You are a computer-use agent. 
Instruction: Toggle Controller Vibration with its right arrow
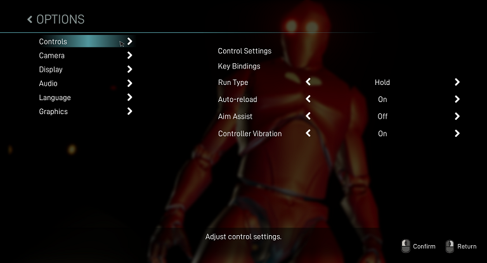click(x=457, y=134)
